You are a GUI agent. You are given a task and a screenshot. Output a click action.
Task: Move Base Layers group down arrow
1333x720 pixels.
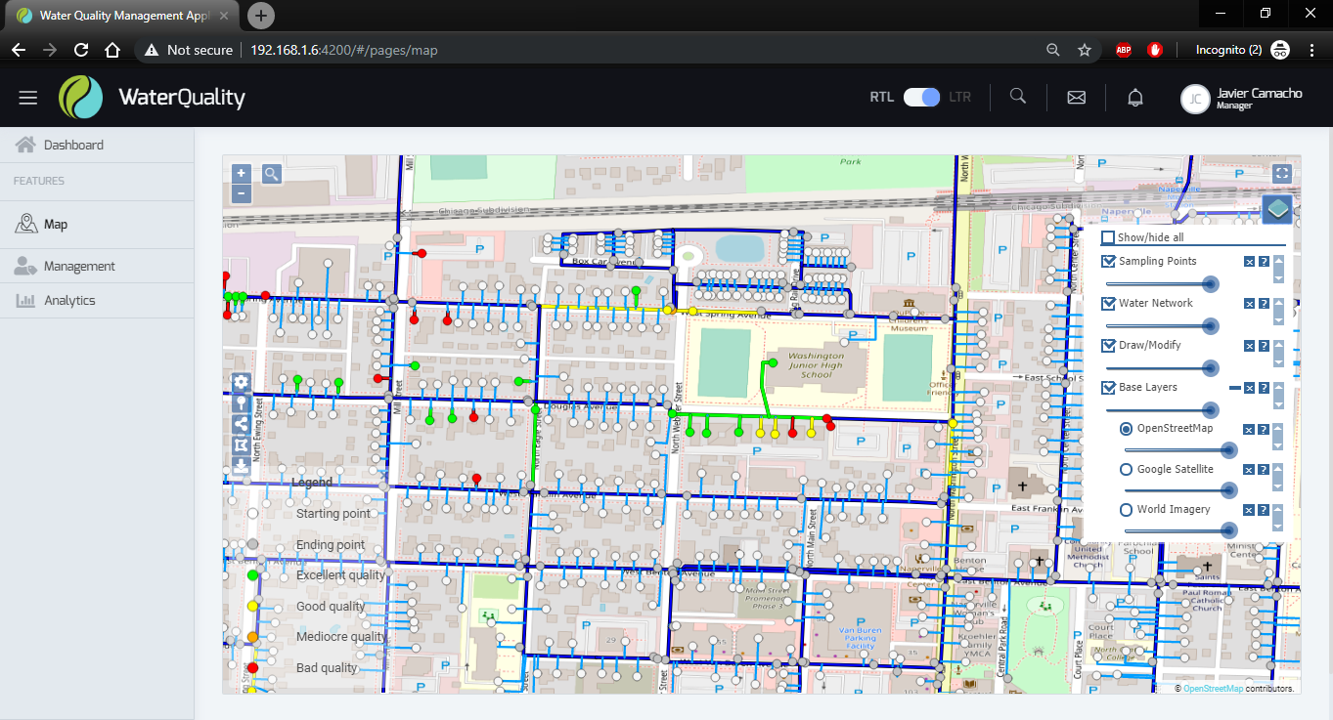pos(1278,405)
